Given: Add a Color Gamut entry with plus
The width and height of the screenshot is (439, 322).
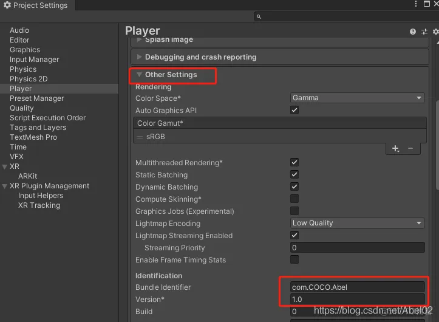Looking at the screenshot, I should pyautogui.click(x=395, y=148).
